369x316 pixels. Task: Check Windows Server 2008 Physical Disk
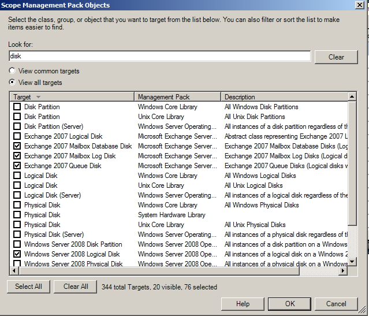(x=17, y=263)
